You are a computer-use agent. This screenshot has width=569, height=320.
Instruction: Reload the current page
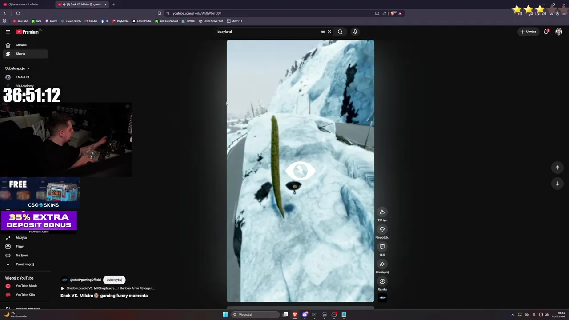[18, 13]
